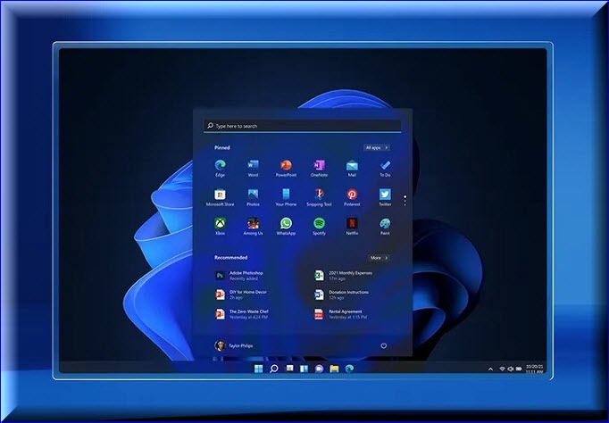The height and width of the screenshot is (423, 609).
Task: Click the Start button on taskbar
Action: pos(258,369)
